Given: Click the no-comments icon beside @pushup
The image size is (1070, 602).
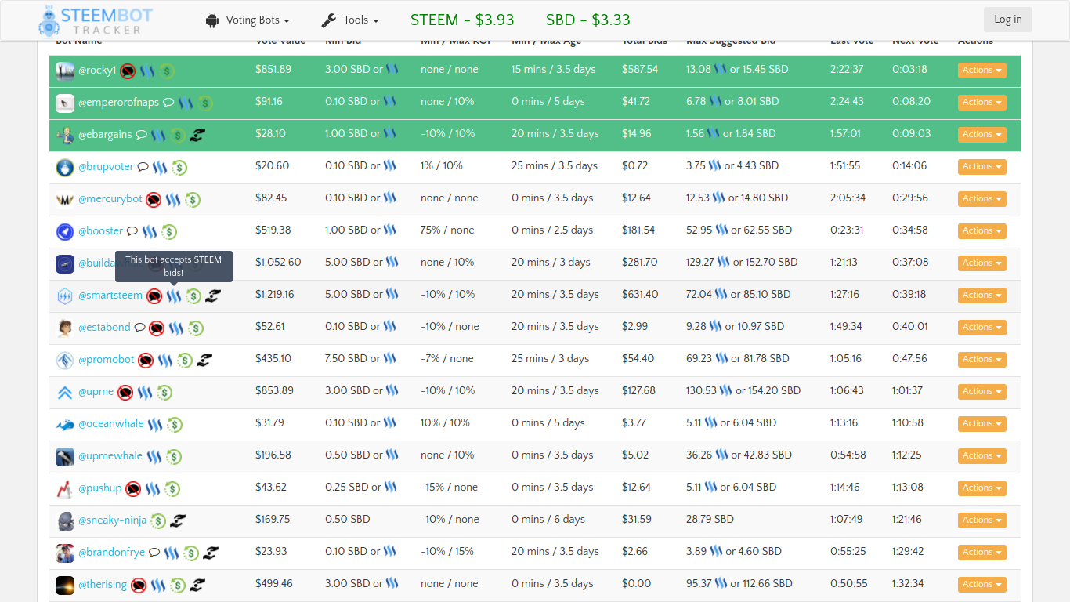Looking at the screenshot, I should (x=133, y=489).
